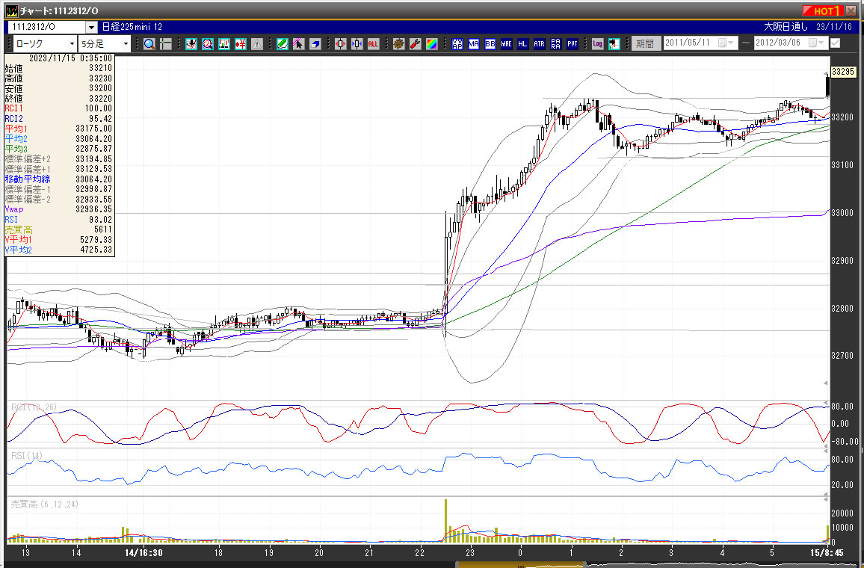Image resolution: width=864 pixels, height=568 pixels.
Task: Click the 平均3 value row
Action: point(58,149)
